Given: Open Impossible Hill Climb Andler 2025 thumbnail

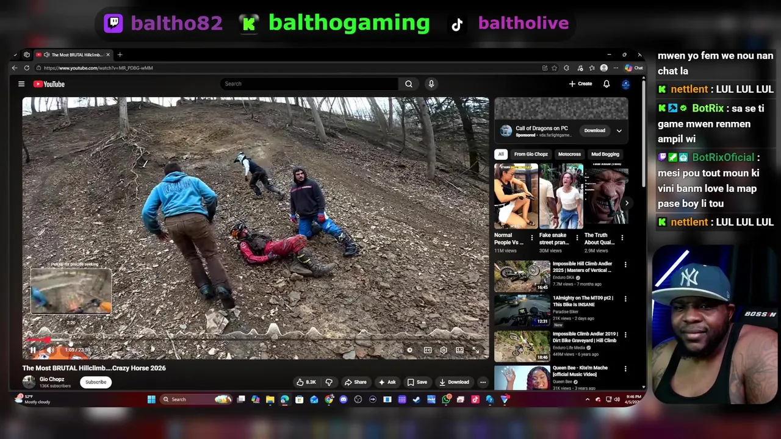Looking at the screenshot, I should click(522, 276).
